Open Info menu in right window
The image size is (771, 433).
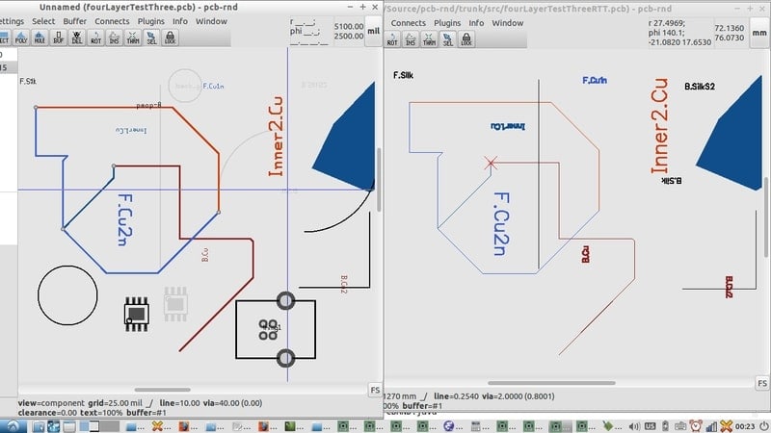(476, 23)
